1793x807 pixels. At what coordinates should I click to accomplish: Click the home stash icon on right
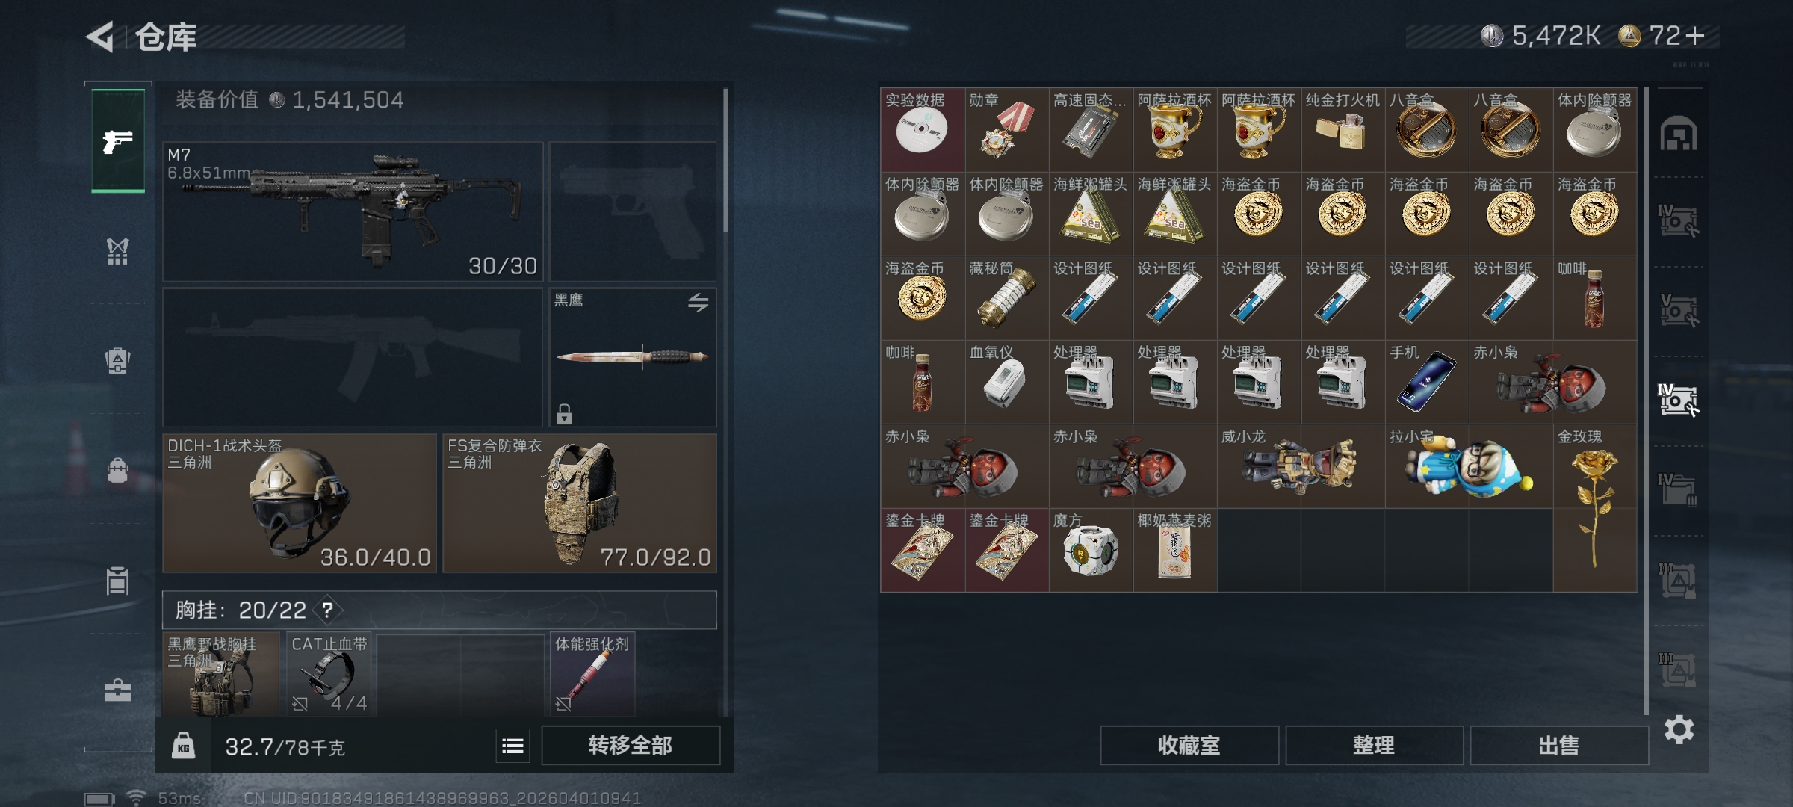point(1679,134)
